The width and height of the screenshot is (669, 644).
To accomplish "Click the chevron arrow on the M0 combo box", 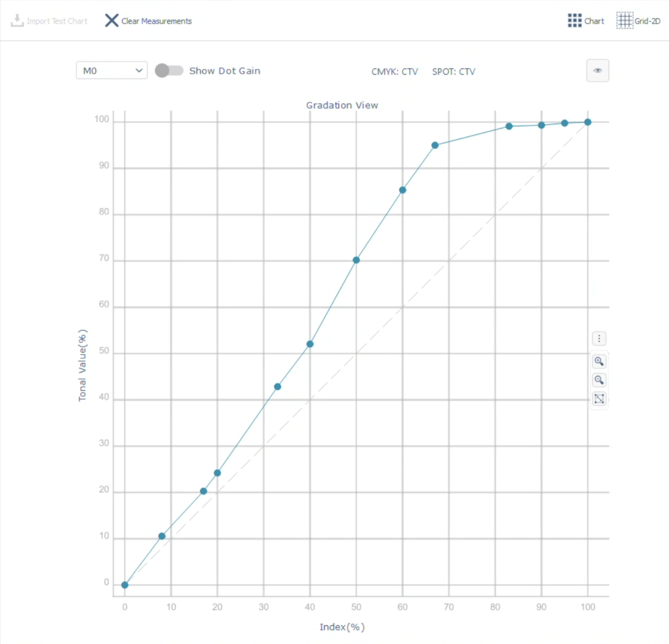I will pyautogui.click(x=139, y=71).
